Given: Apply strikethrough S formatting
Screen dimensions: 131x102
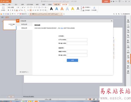Looking at the screenshot, I should click(15, 10).
